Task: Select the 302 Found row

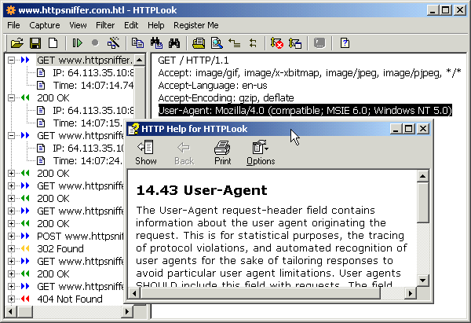Action: coord(60,248)
